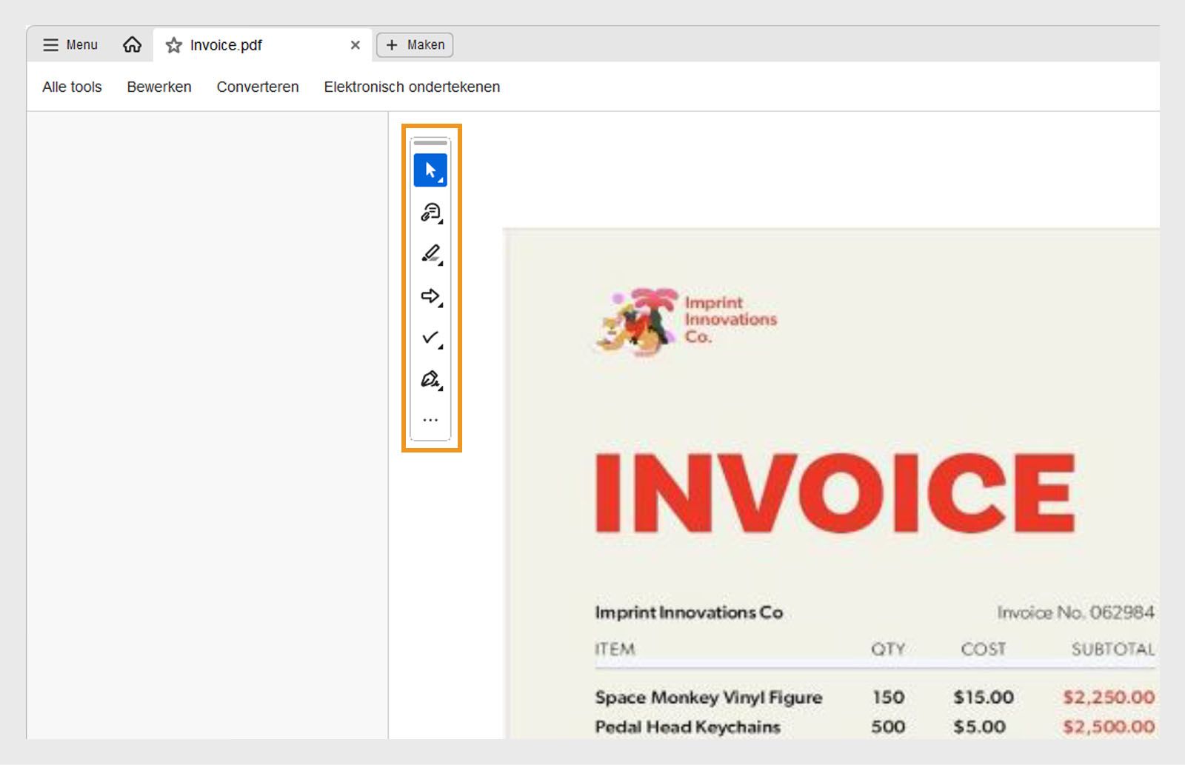Click the Maken button

(415, 45)
